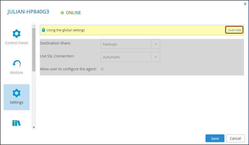
Task: Click the sidebar scrollbar down arrow
Action: [34, 127]
